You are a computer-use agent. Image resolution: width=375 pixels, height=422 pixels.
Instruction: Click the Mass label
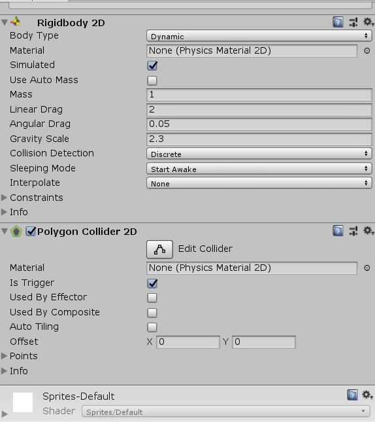(21, 94)
